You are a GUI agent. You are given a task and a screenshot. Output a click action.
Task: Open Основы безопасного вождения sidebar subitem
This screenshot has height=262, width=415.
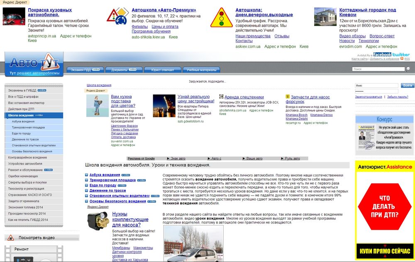pos(34,151)
